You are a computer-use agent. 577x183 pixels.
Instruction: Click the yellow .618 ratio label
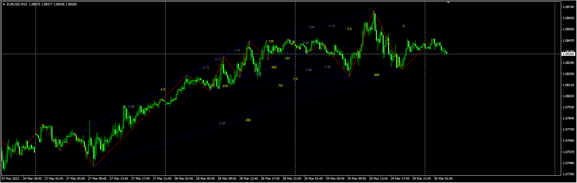pyautogui.click(x=225, y=86)
